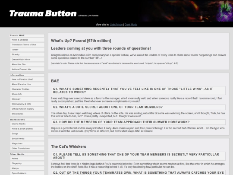The width and height of the screenshot is (233, 175).
Task: Open Askbox/Contact Me page
Action: pyautogui.click(x=27, y=69)
